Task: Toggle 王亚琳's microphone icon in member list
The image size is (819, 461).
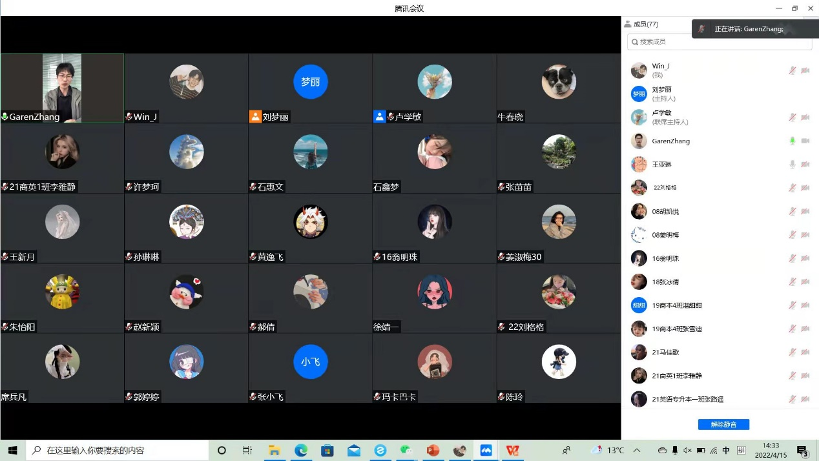Action: pos(792,164)
